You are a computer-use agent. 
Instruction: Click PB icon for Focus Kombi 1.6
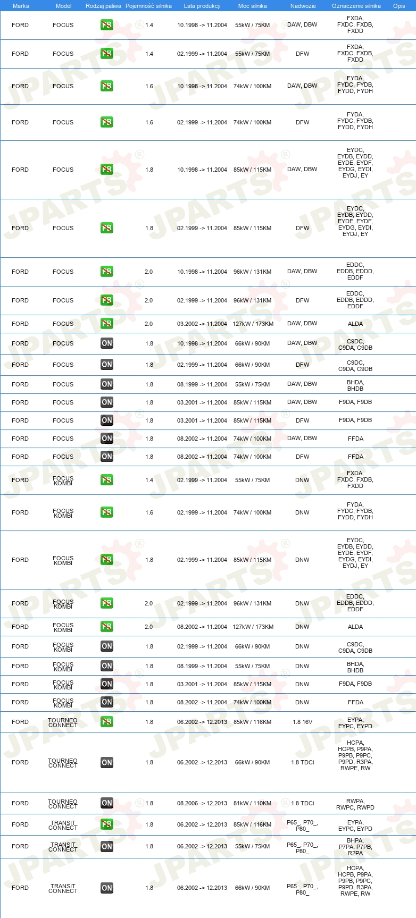click(x=107, y=512)
